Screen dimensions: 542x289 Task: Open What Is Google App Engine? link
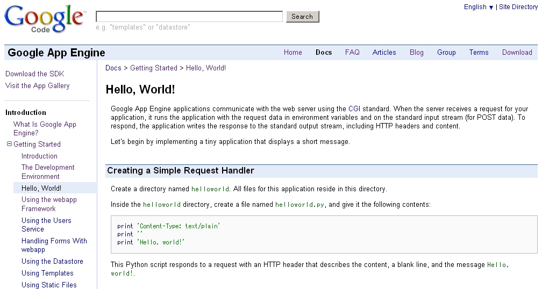tap(45, 128)
